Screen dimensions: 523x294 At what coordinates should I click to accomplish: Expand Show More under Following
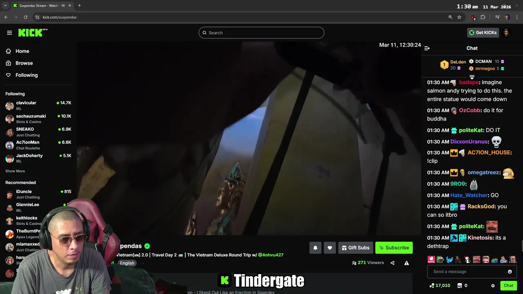15,171
